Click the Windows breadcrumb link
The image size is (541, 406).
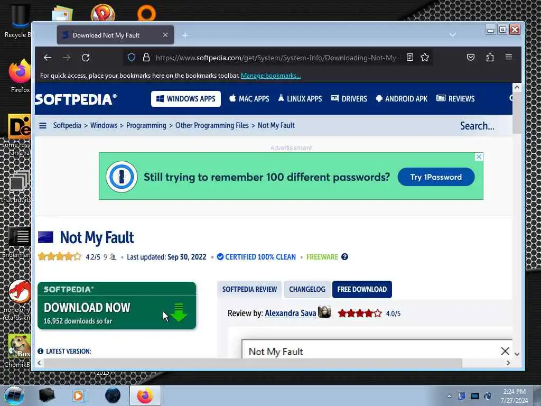pyautogui.click(x=104, y=125)
